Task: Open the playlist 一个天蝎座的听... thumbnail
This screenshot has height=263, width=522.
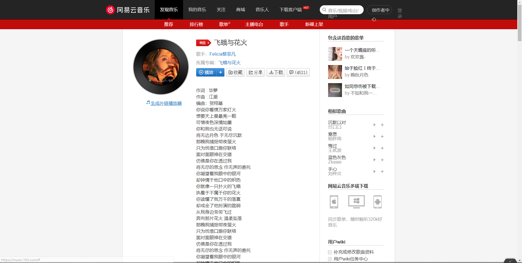Action: pos(335,54)
